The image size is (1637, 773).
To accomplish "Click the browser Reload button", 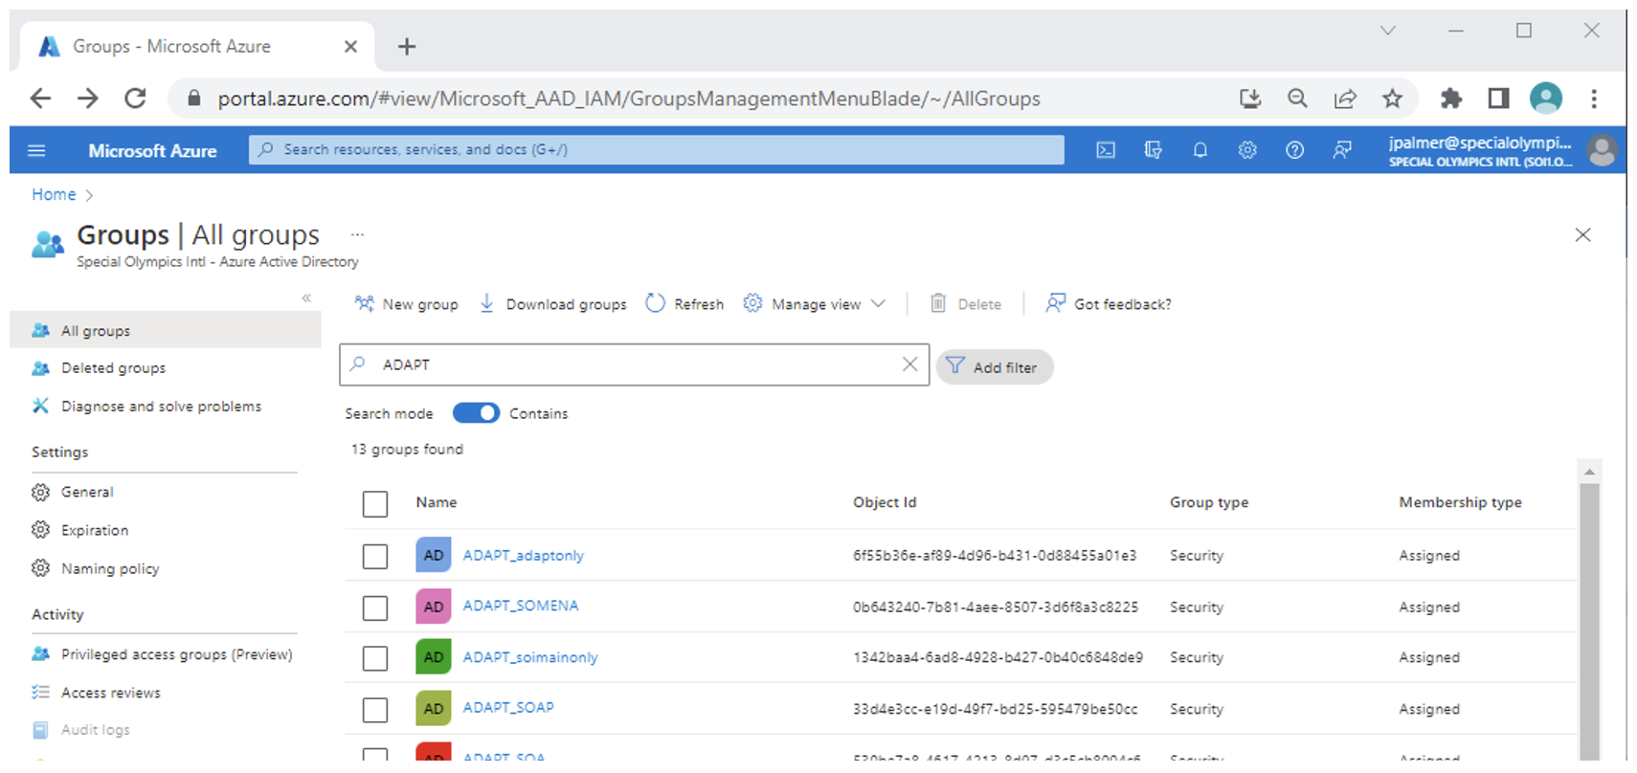I will click(135, 98).
